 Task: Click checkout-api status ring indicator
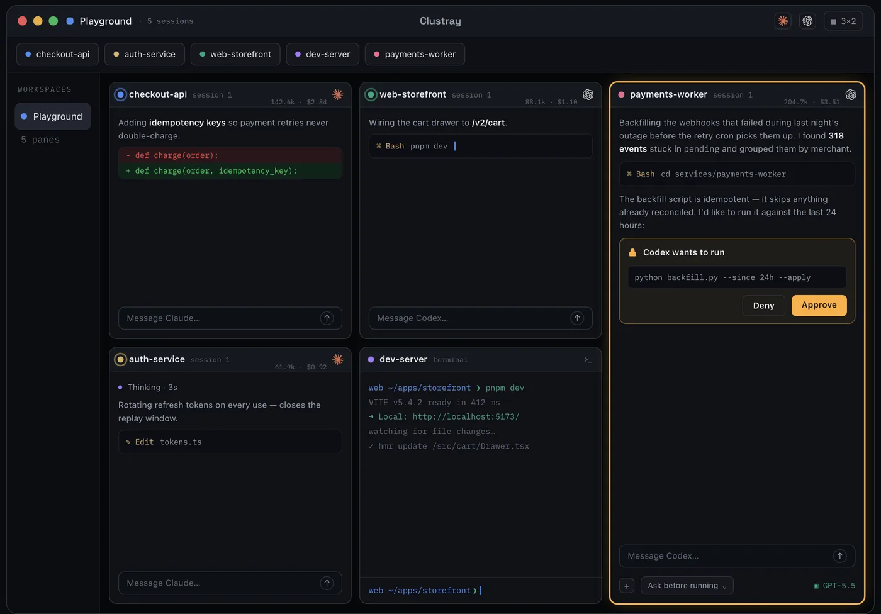tap(120, 94)
